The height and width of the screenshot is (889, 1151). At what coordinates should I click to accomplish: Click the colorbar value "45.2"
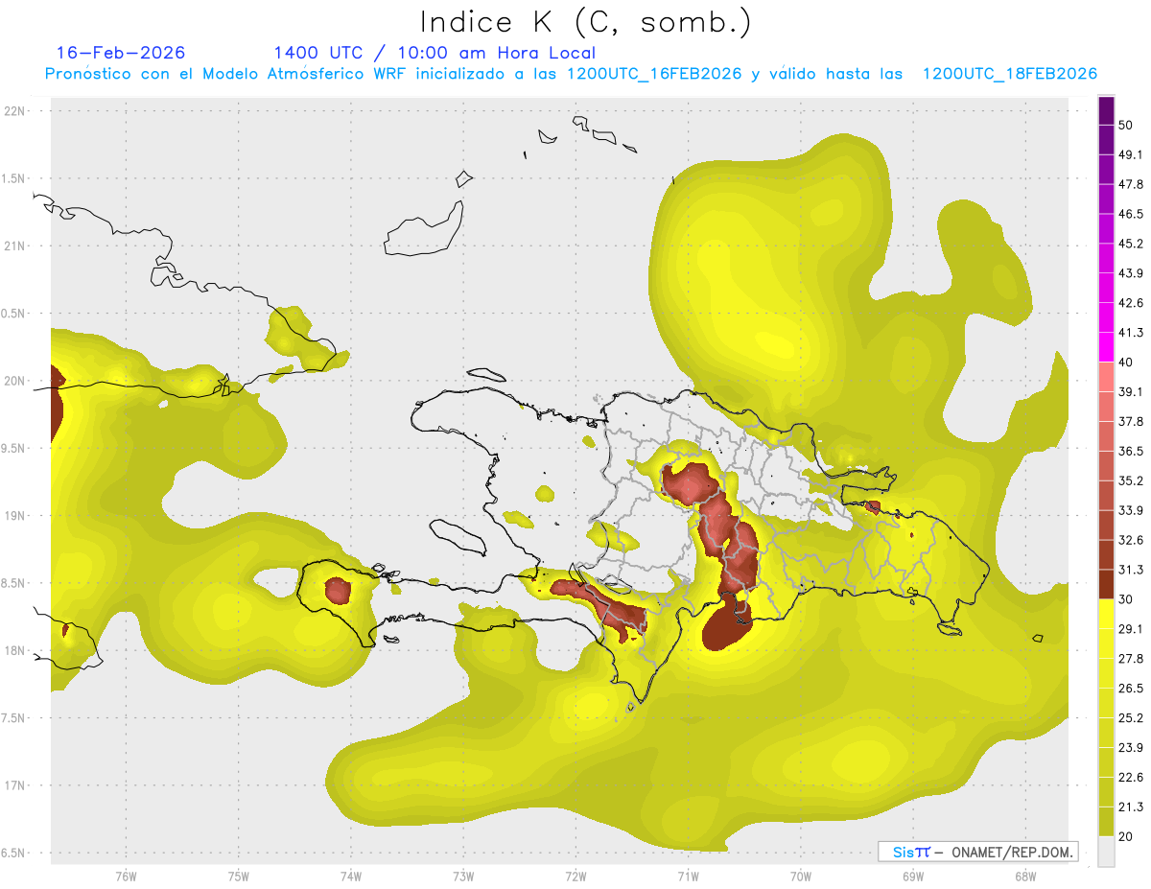pyautogui.click(x=1131, y=244)
